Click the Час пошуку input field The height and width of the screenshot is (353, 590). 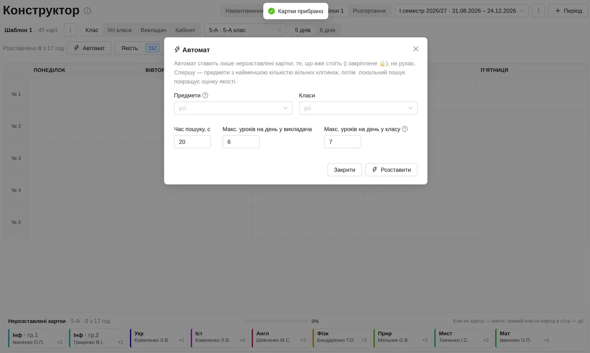pyautogui.click(x=192, y=142)
